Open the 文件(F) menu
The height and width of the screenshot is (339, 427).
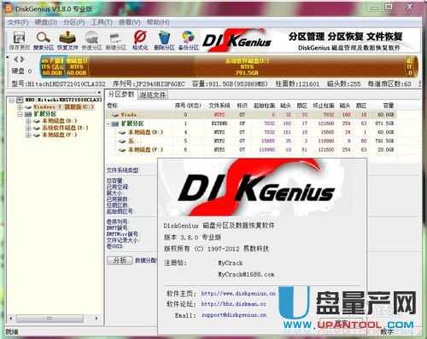pos(17,22)
